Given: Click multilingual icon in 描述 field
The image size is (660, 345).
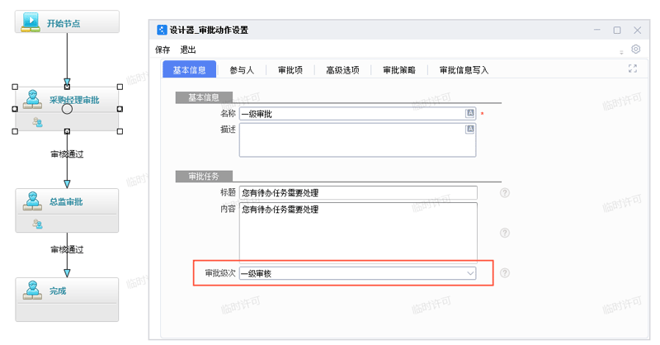Looking at the screenshot, I should click(x=469, y=129).
